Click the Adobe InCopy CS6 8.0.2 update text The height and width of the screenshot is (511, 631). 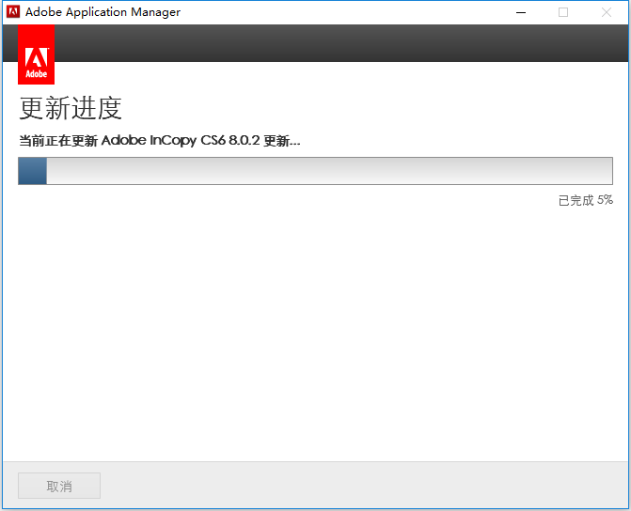pyautogui.click(x=160, y=141)
